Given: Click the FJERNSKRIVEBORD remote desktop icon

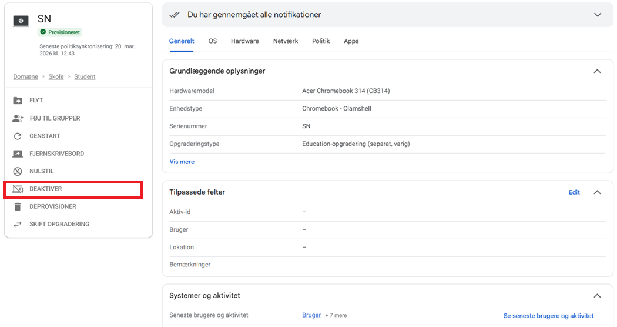Looking at the screenshot, I should (18, 154).
